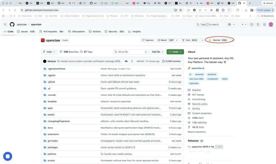Open the create new plus menu

[244, 25]
